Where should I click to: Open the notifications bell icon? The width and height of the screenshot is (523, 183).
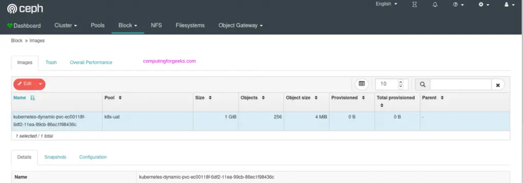pyautogui.click(x=435, y=5)
